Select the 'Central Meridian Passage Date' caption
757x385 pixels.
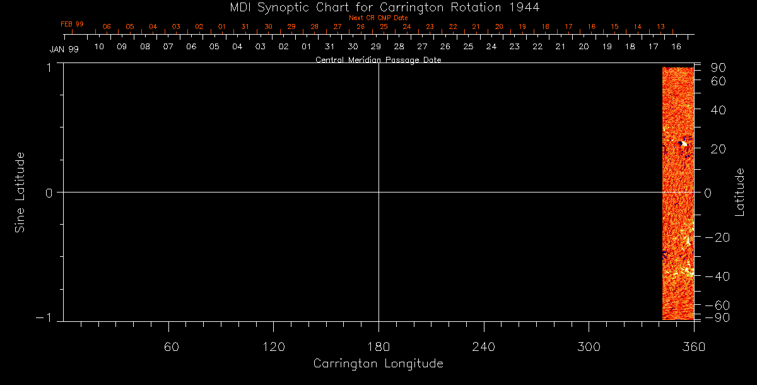(x=378, y=60)
